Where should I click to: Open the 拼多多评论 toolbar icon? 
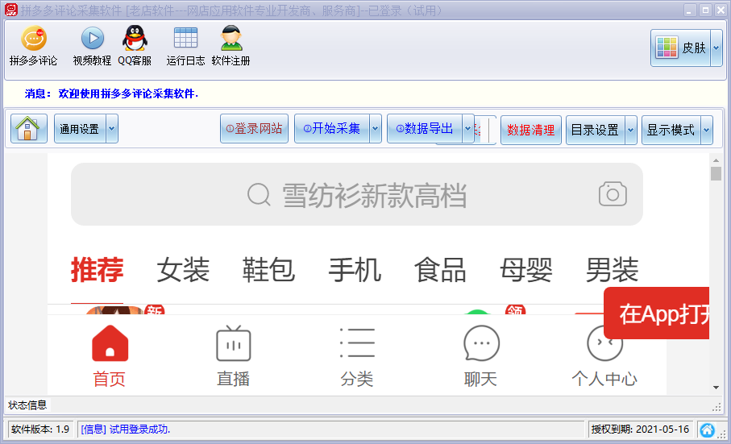(34, 47)
